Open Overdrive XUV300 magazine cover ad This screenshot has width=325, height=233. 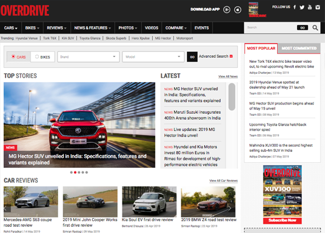tap(282, 191)
